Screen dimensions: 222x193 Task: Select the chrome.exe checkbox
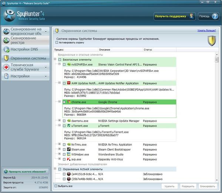(64, 102)
